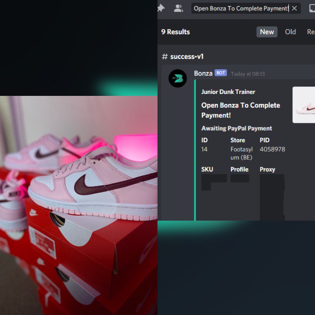The width and height of the screenshot is (315, 315).
Task: Click the BOT tag badge
Action: click(221, 73)
